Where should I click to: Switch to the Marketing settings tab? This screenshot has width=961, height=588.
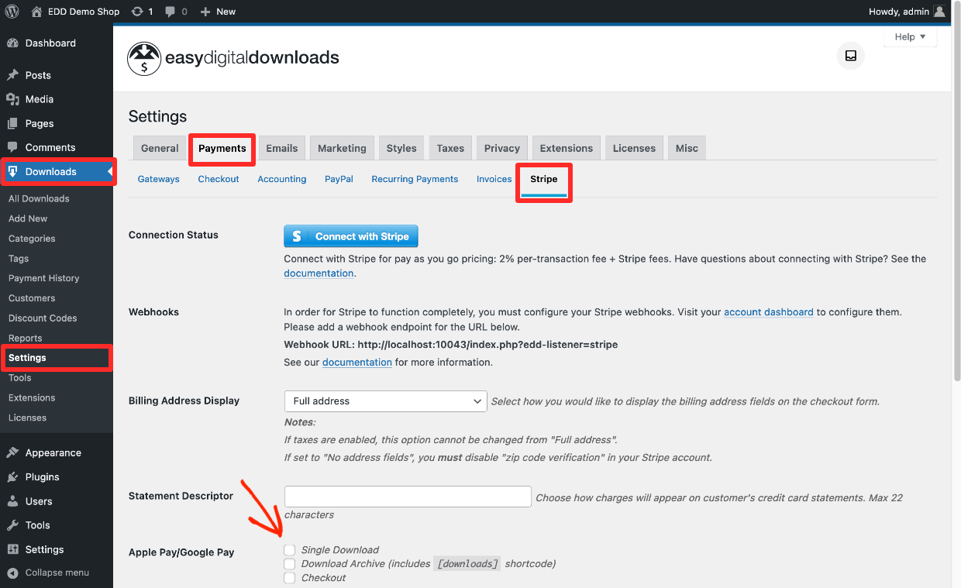point(342,148)
